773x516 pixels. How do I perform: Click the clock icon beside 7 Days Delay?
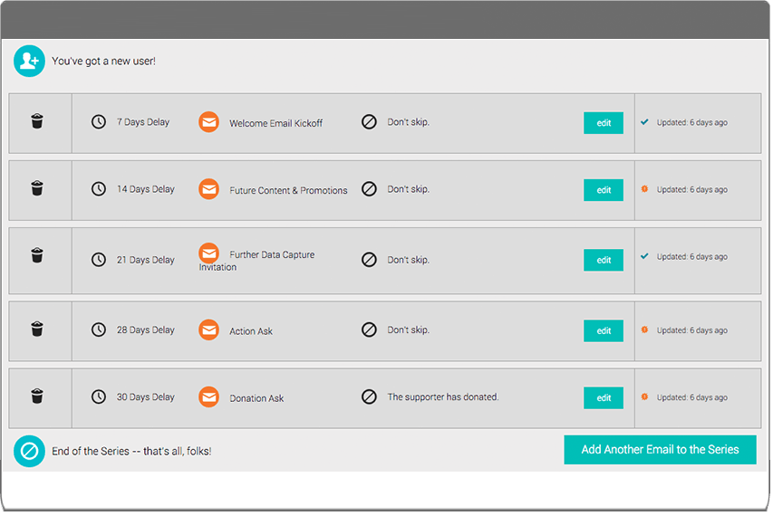(99, 121)
